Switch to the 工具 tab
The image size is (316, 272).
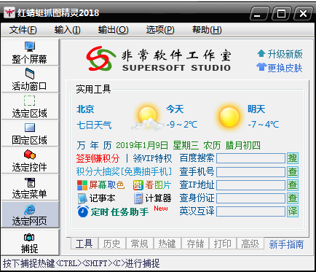(84, 244)
